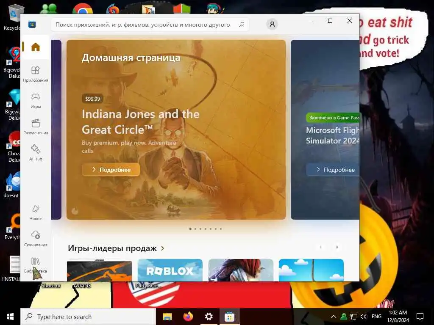Select the first carousel page dot
Screen dimensions: 434x325
[x=190, y=229]
